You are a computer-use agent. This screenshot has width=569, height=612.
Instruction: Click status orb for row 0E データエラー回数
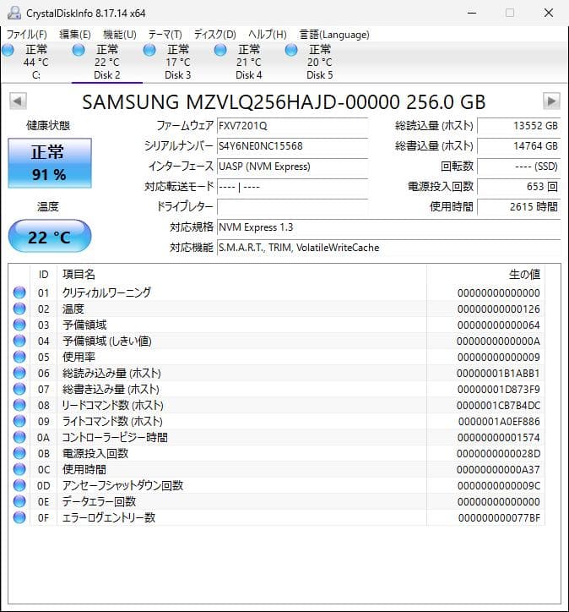pos(19,501)
